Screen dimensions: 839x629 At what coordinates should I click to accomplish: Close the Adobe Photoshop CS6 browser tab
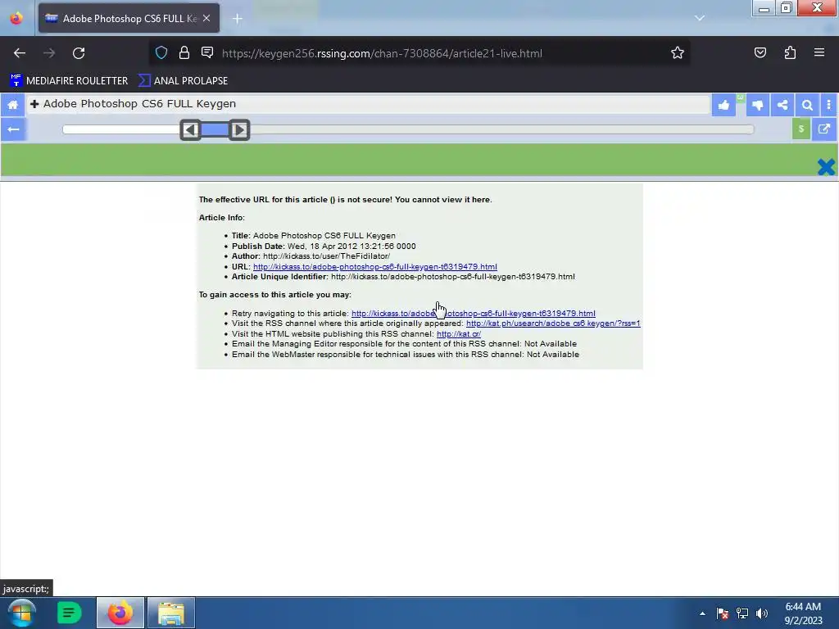[206, 18]
